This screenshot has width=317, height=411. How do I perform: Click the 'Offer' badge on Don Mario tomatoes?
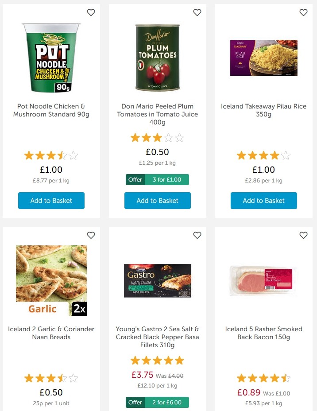pos(135,179)
